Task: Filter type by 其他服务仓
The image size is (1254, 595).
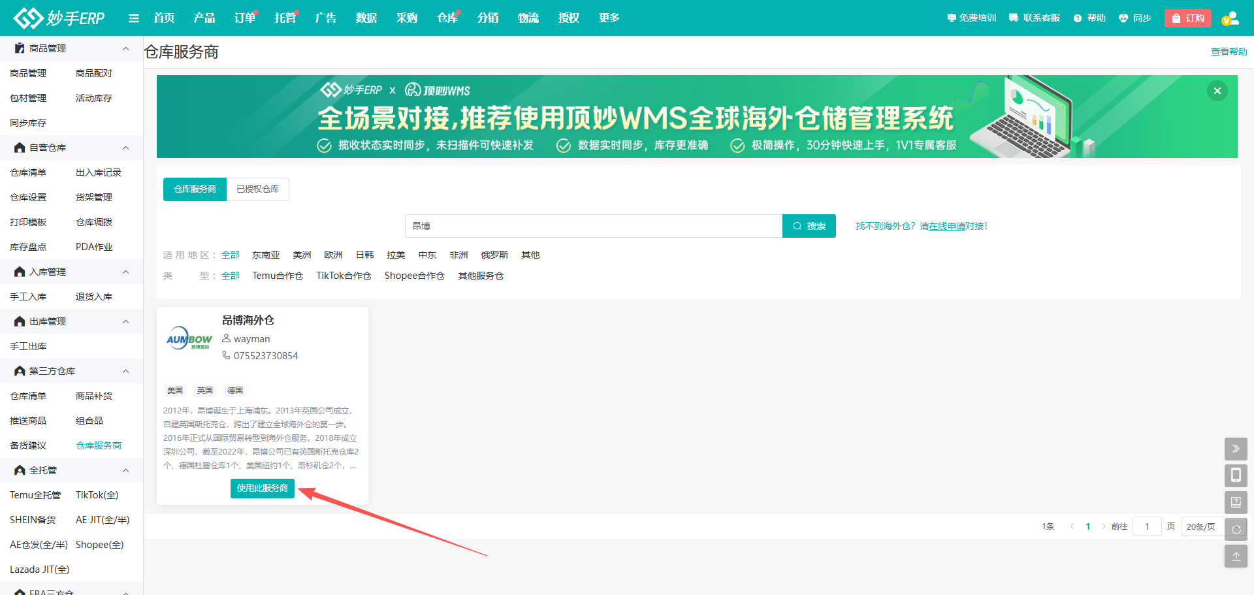Action: 481,276
